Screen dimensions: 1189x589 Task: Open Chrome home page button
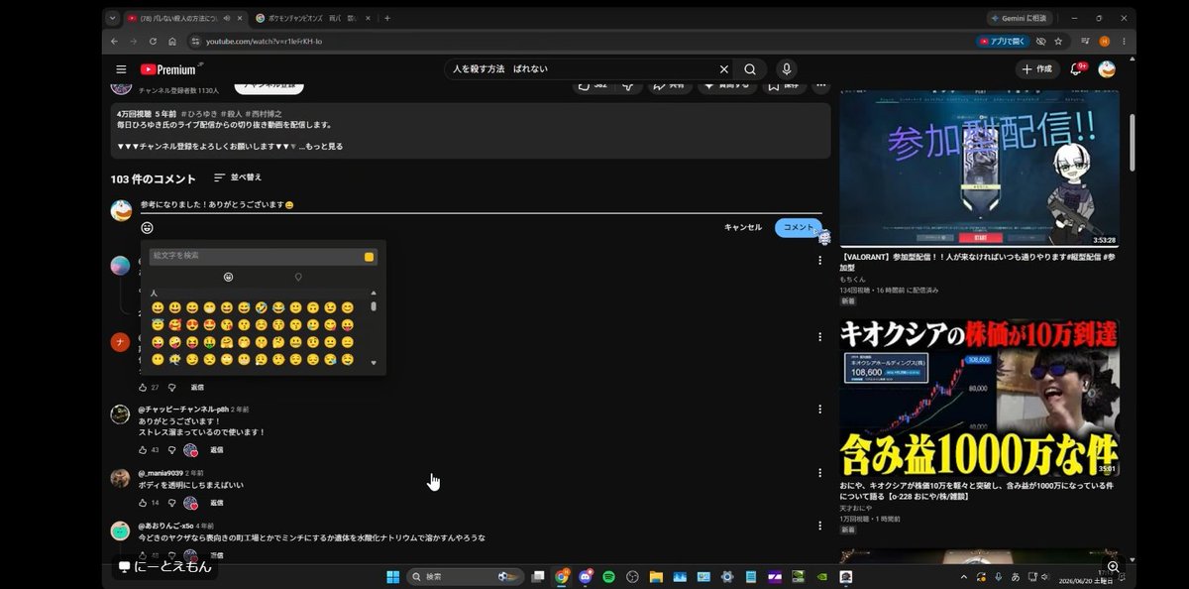pyautogui.click(x=171, y=41)
